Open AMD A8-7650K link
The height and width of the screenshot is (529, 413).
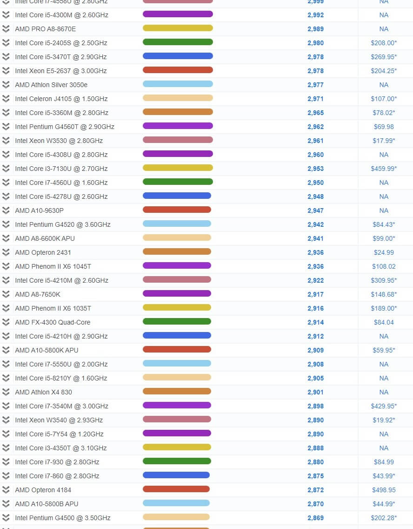point(38,294)
